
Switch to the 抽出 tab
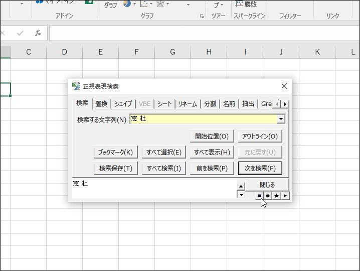click(248, 104)
